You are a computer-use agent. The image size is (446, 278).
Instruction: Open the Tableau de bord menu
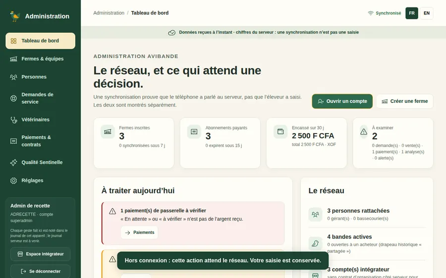41,41
